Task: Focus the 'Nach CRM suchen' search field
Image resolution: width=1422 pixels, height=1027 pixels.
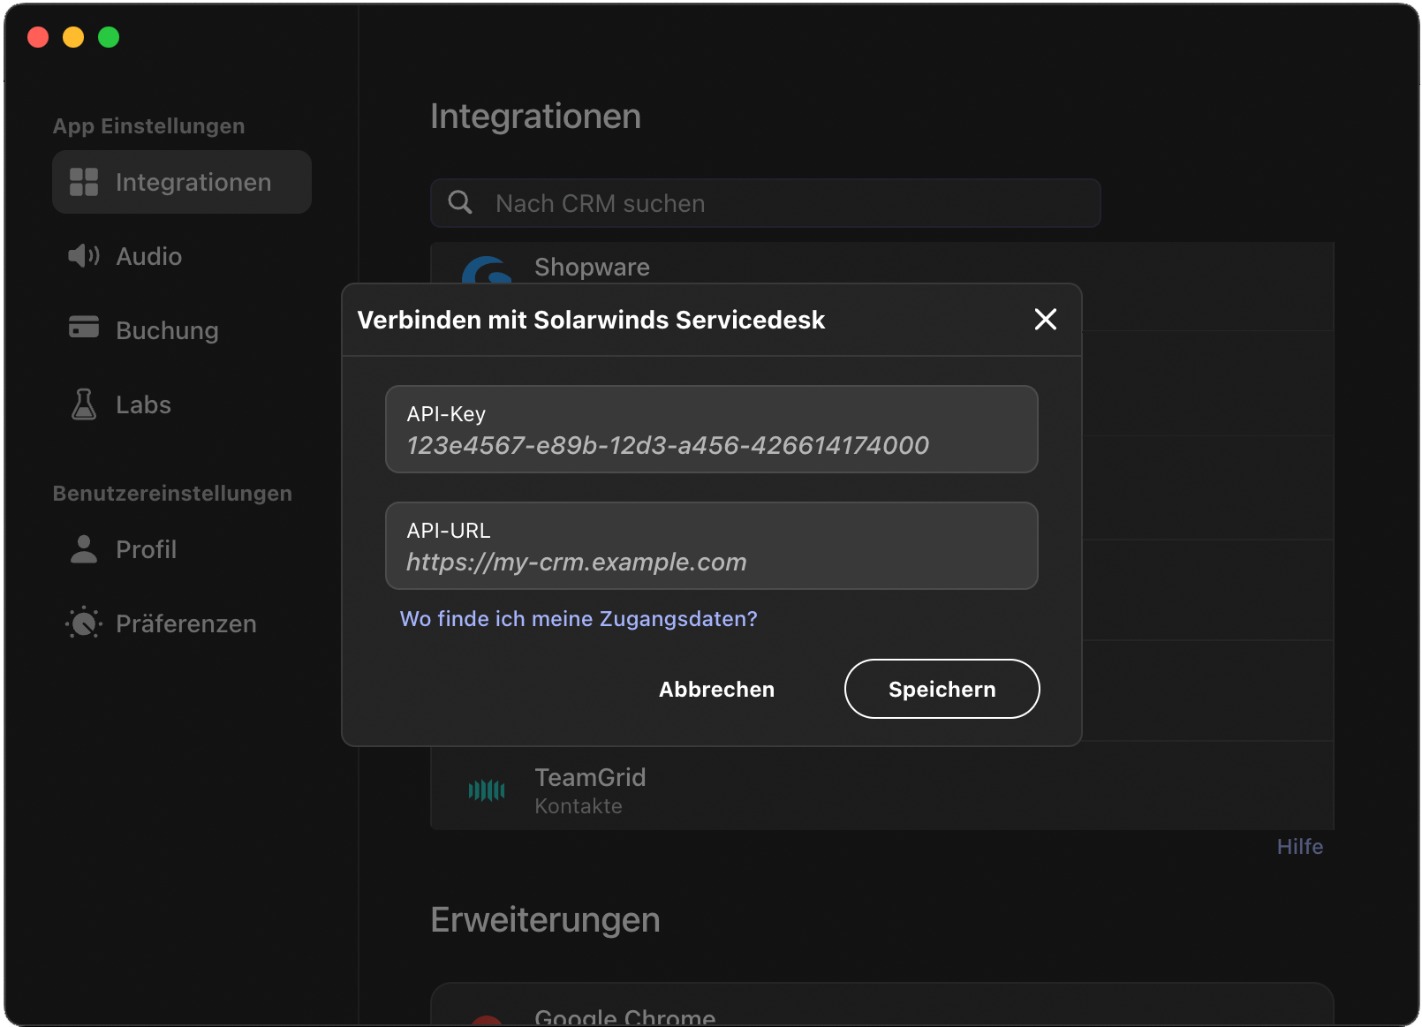Action: pos(765,203)
